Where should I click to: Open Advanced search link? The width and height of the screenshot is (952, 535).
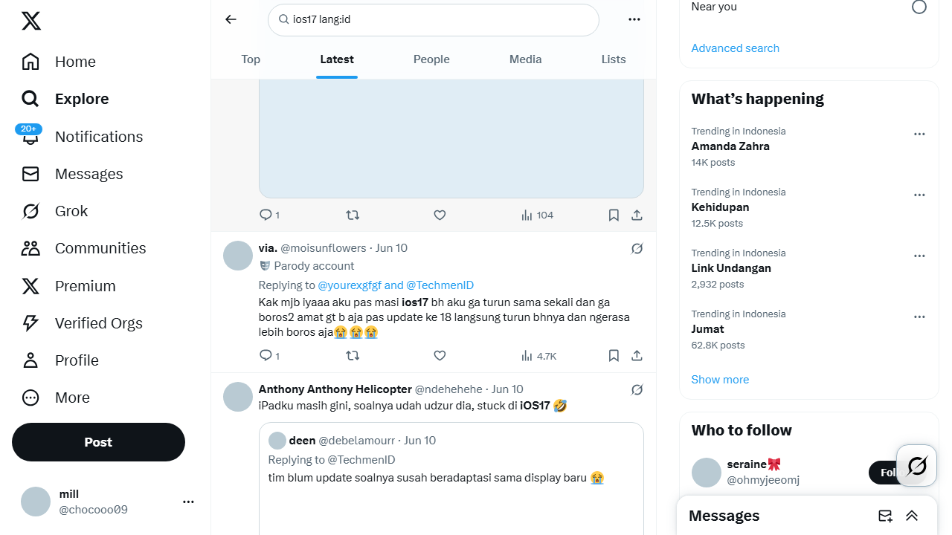(736, 48)
